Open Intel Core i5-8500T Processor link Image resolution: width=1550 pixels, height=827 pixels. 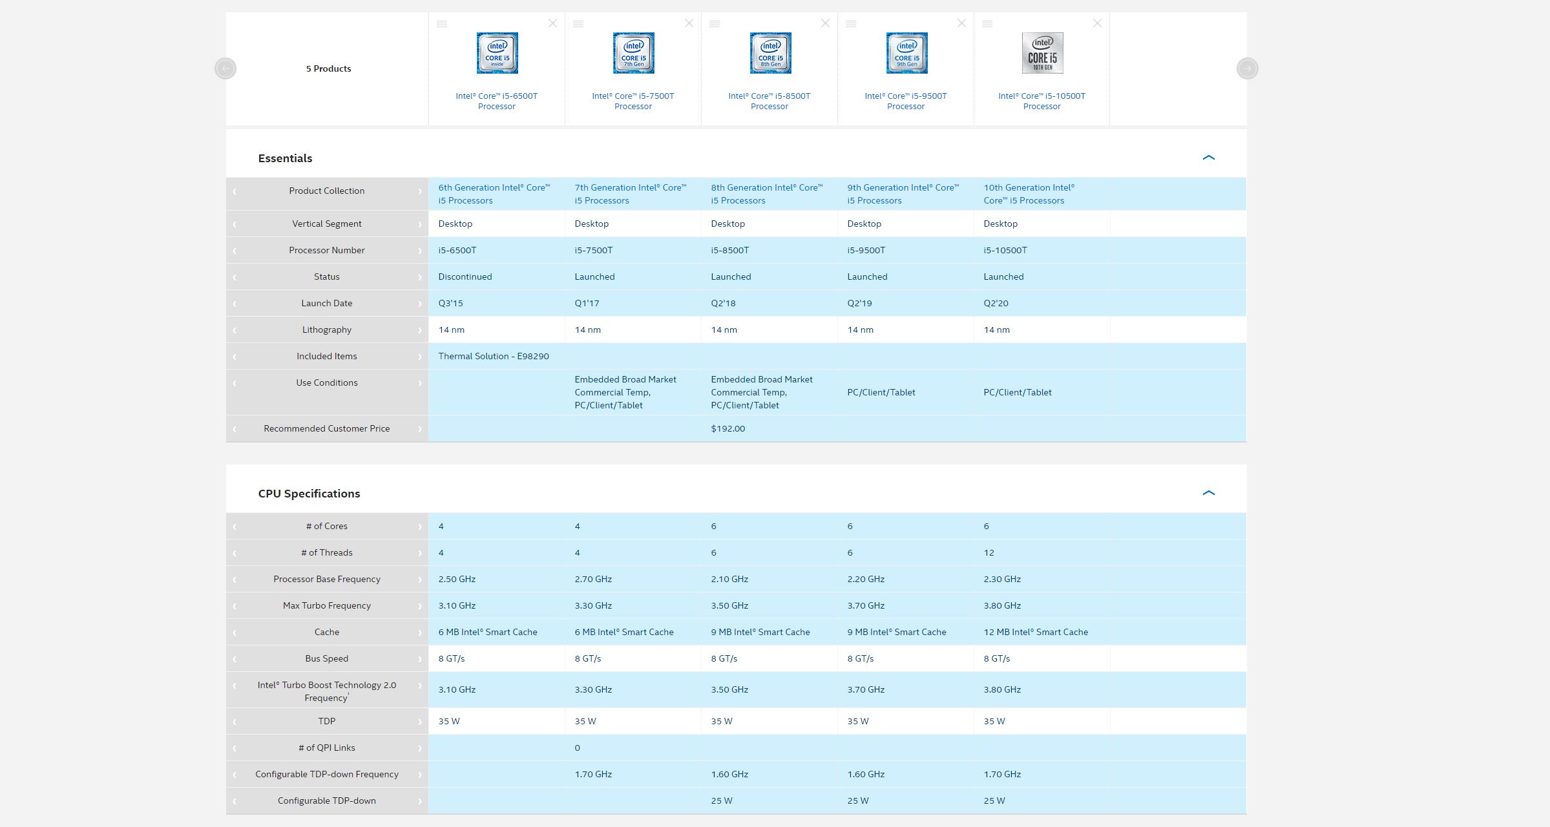[769, 101]
